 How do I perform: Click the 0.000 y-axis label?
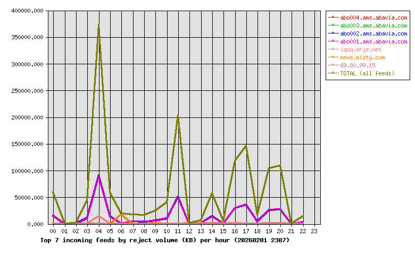35,224
